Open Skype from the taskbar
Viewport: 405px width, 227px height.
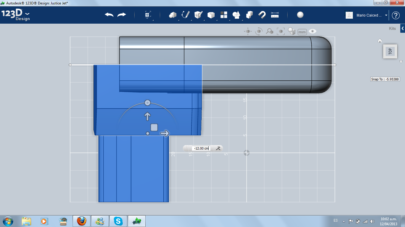[119, 221]
